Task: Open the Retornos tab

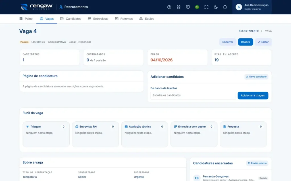Action: point(124,19)
